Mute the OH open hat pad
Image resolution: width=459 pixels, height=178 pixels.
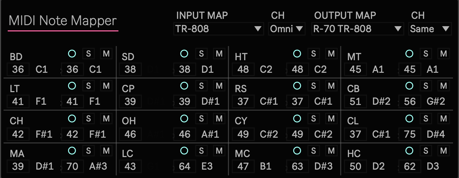click(219, 119)
